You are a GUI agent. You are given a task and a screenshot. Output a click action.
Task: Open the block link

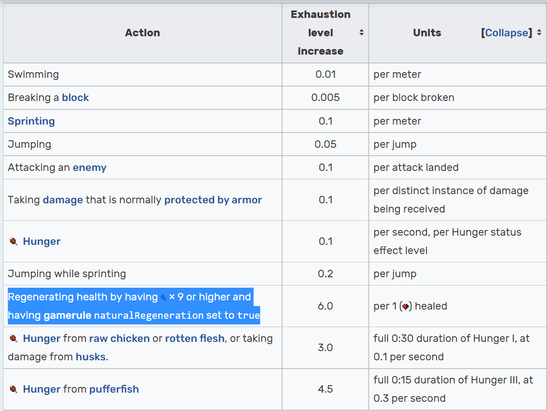pyautogui.click(x=75, y=98)
